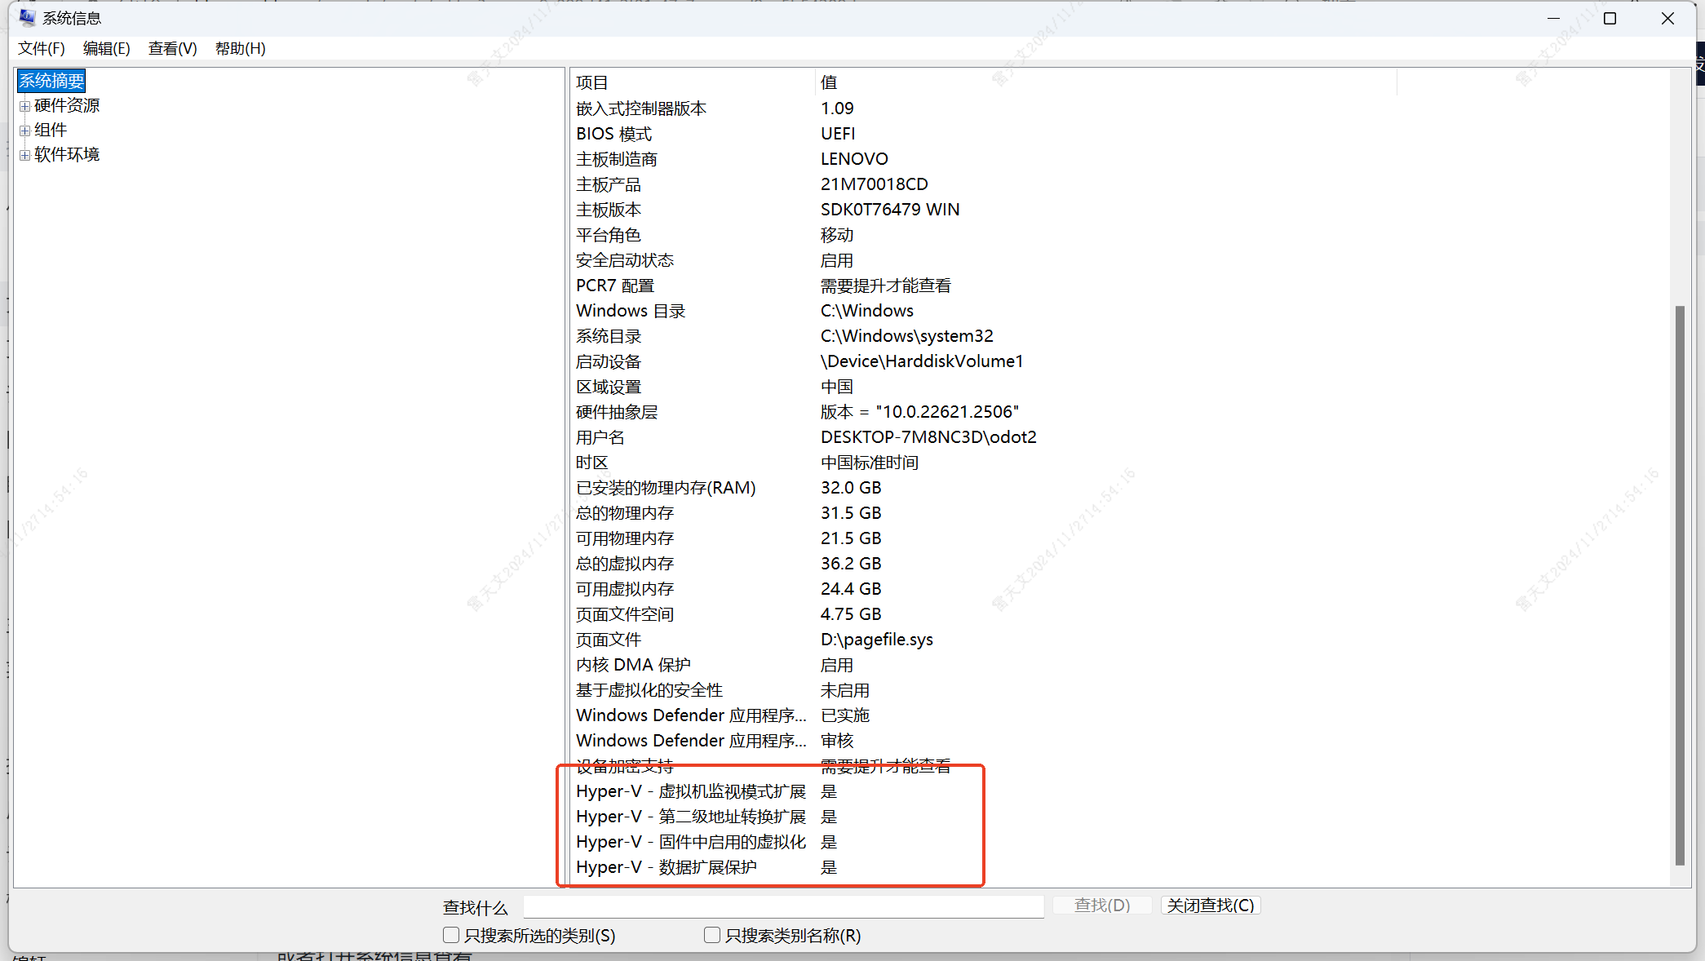Select the 系统摘要 tree item
Image resolution: width=1705 pixels, height=961 pixels.
51,81
